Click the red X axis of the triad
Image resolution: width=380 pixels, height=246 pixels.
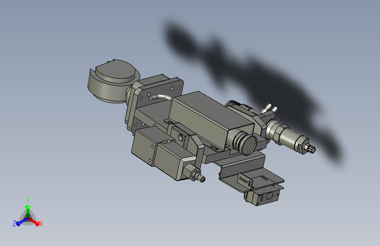tap(34, 221)
